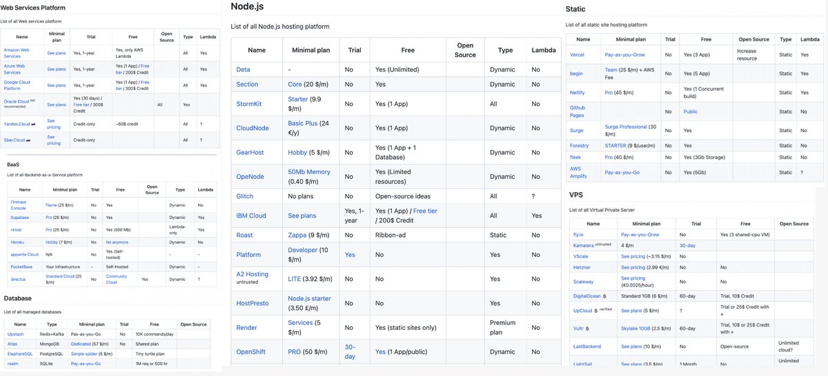Open the OpeNode link
The height and width of the screenshot is (376, 828).
[x=250, y=176]
